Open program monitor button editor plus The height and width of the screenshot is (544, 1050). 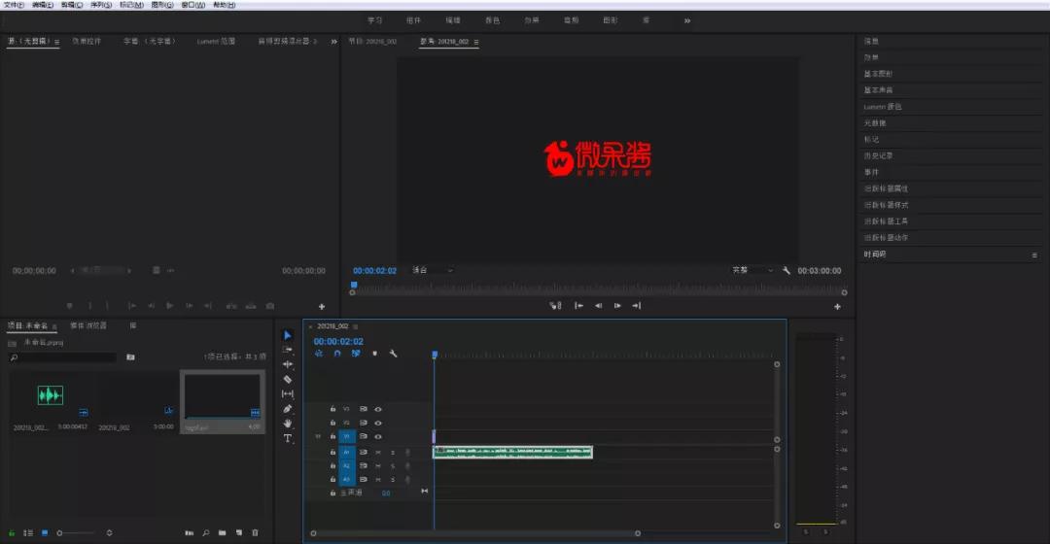pos(837,306)
